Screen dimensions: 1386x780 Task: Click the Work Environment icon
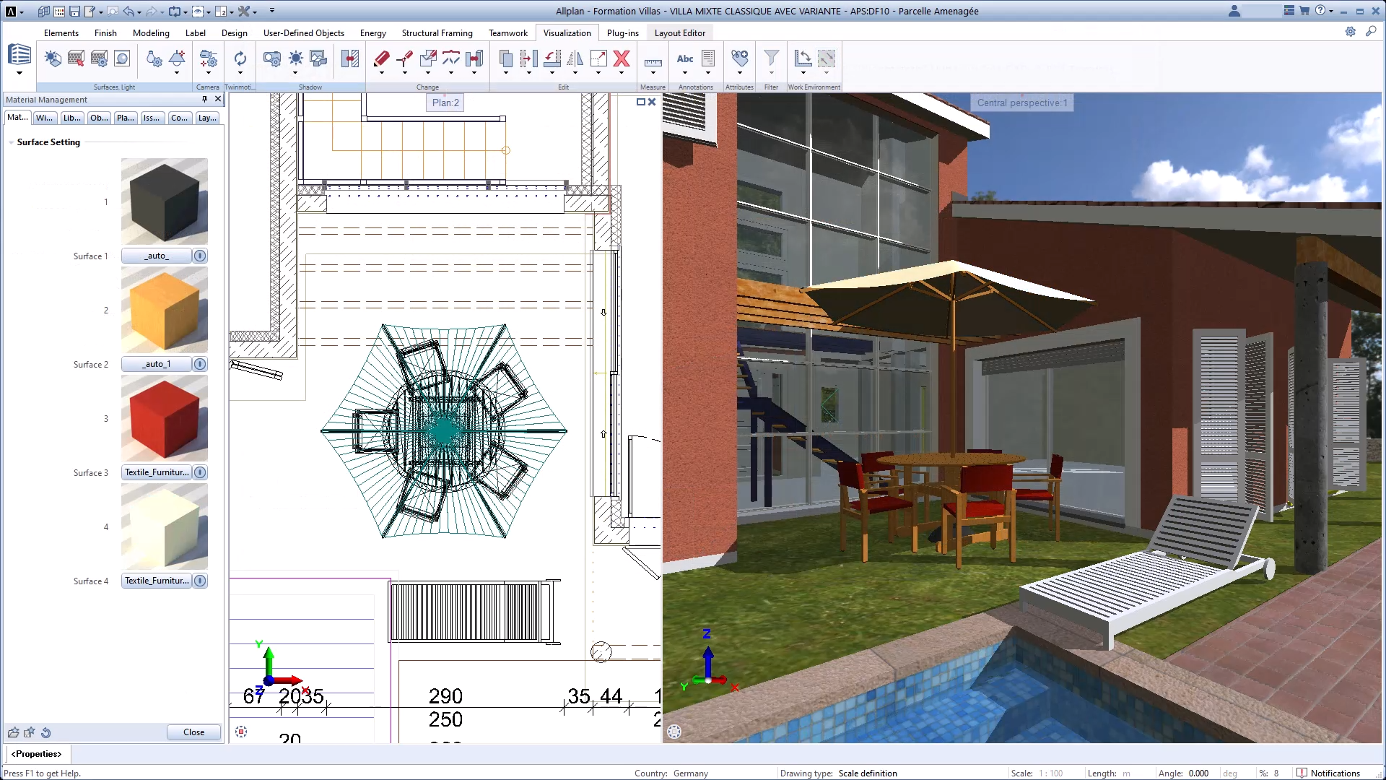pyautogui.click(x=802, y=58)
